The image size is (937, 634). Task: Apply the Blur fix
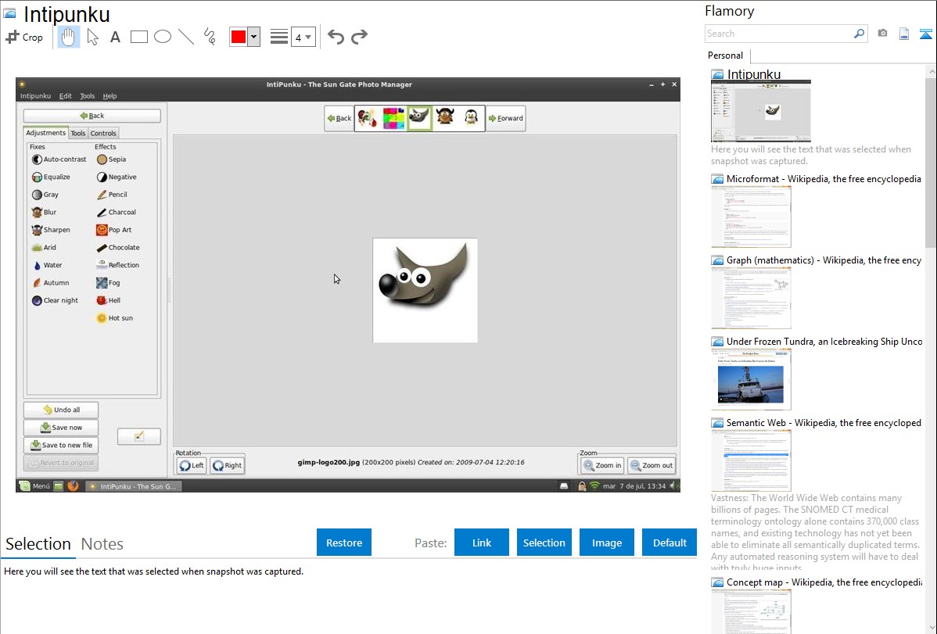click(x=45, y=212)
